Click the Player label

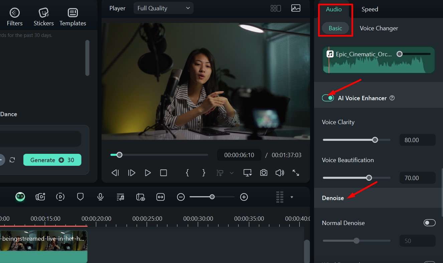pos(117,8)
